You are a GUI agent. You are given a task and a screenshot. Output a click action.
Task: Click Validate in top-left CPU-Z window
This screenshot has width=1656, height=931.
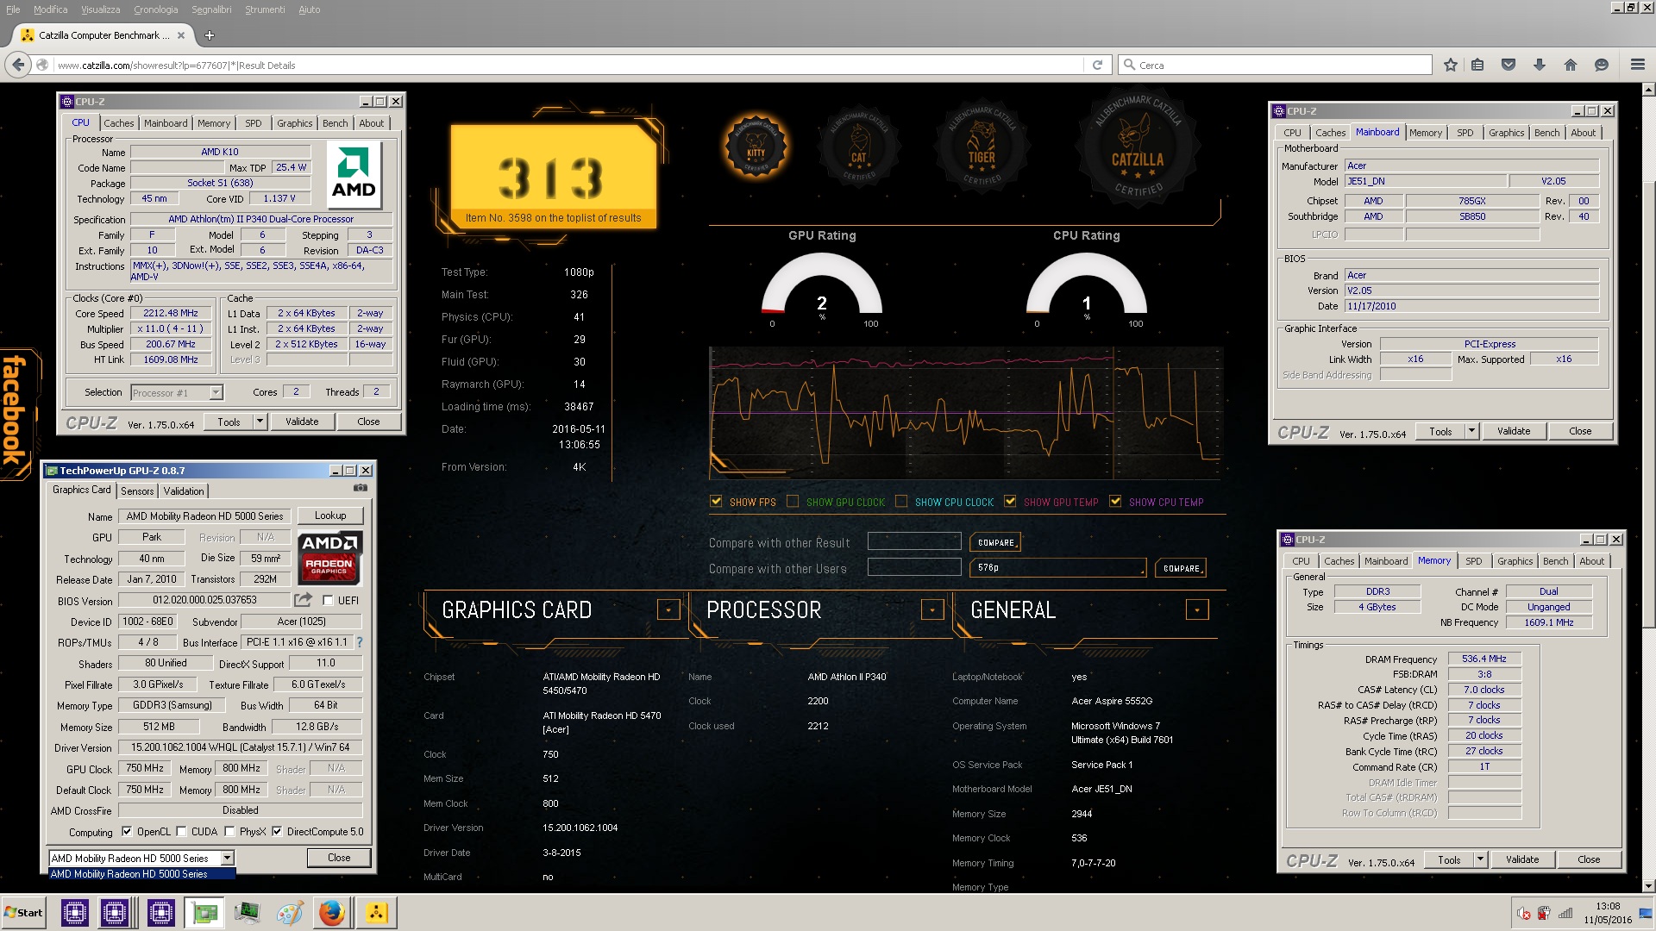pyautogui.click(x=302, y=422)
